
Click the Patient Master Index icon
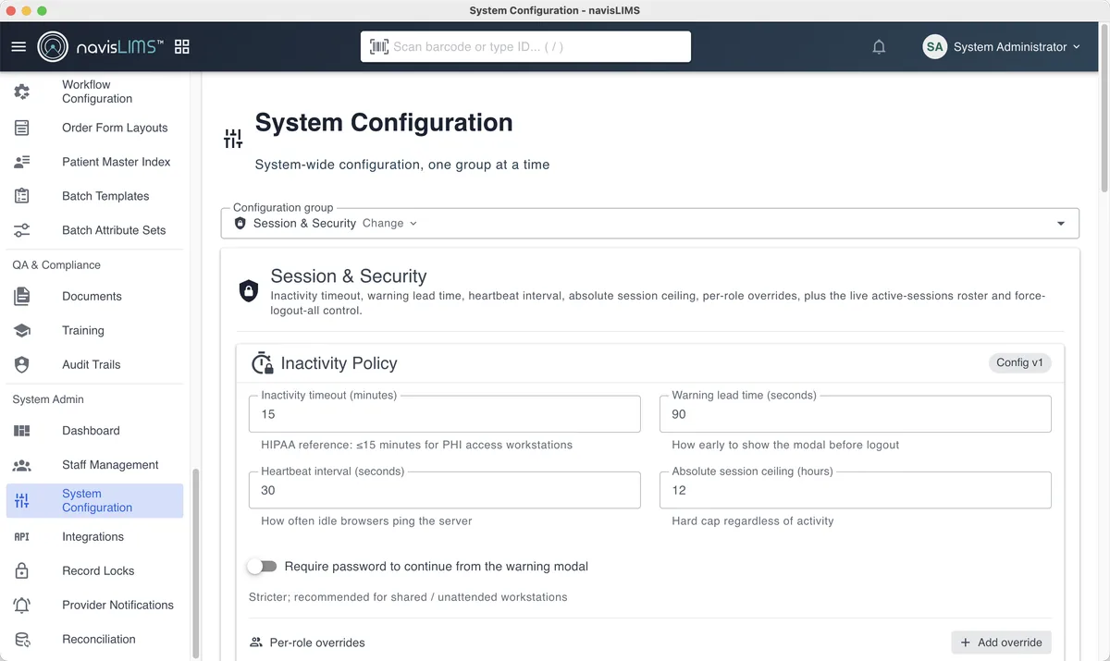22,162
